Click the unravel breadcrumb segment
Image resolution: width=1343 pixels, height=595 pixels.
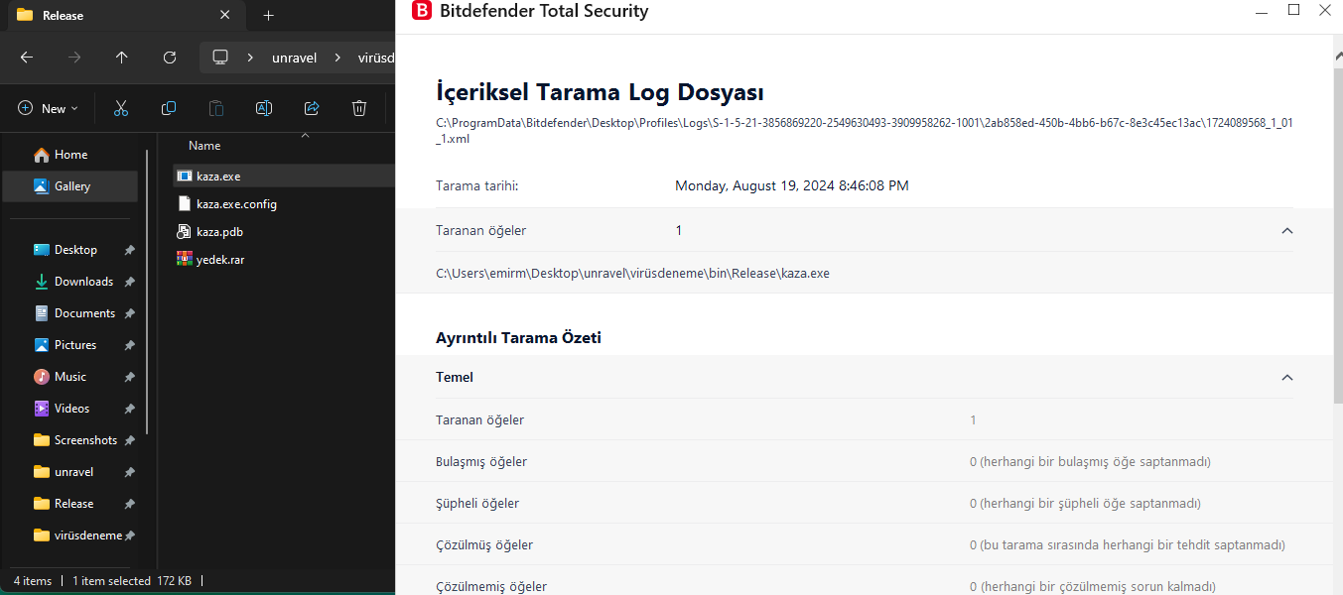tap(294, 58)
